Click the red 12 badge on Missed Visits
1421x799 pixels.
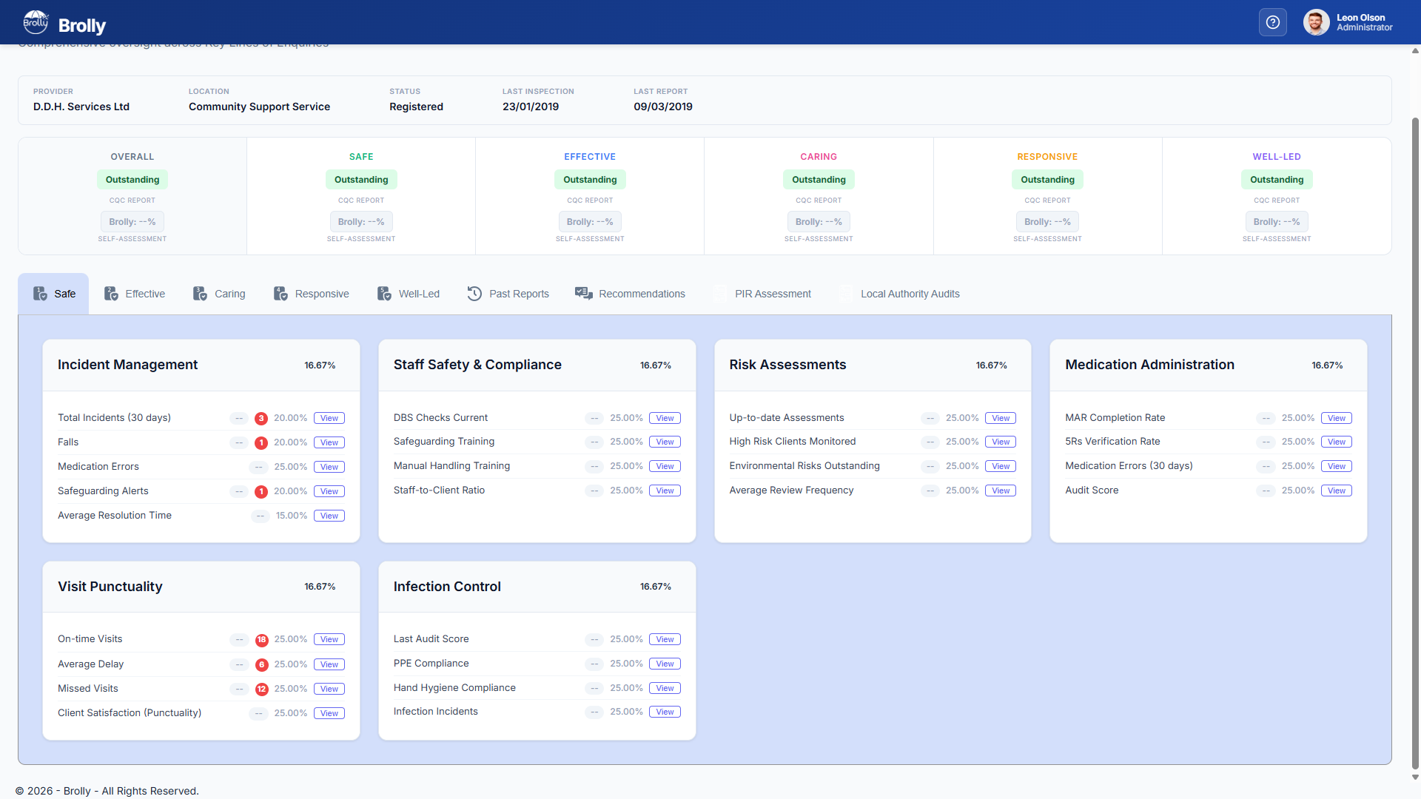[261, 690]
